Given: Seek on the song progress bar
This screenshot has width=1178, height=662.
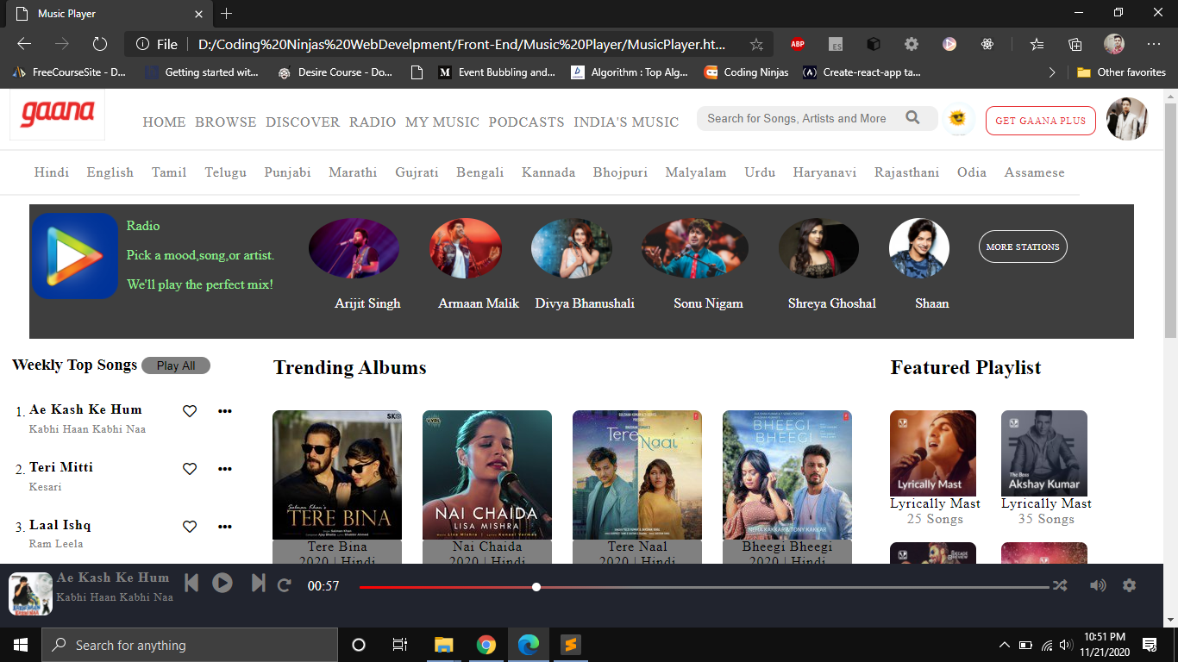Looking at the screenshot, I should [x=705, y=587].
